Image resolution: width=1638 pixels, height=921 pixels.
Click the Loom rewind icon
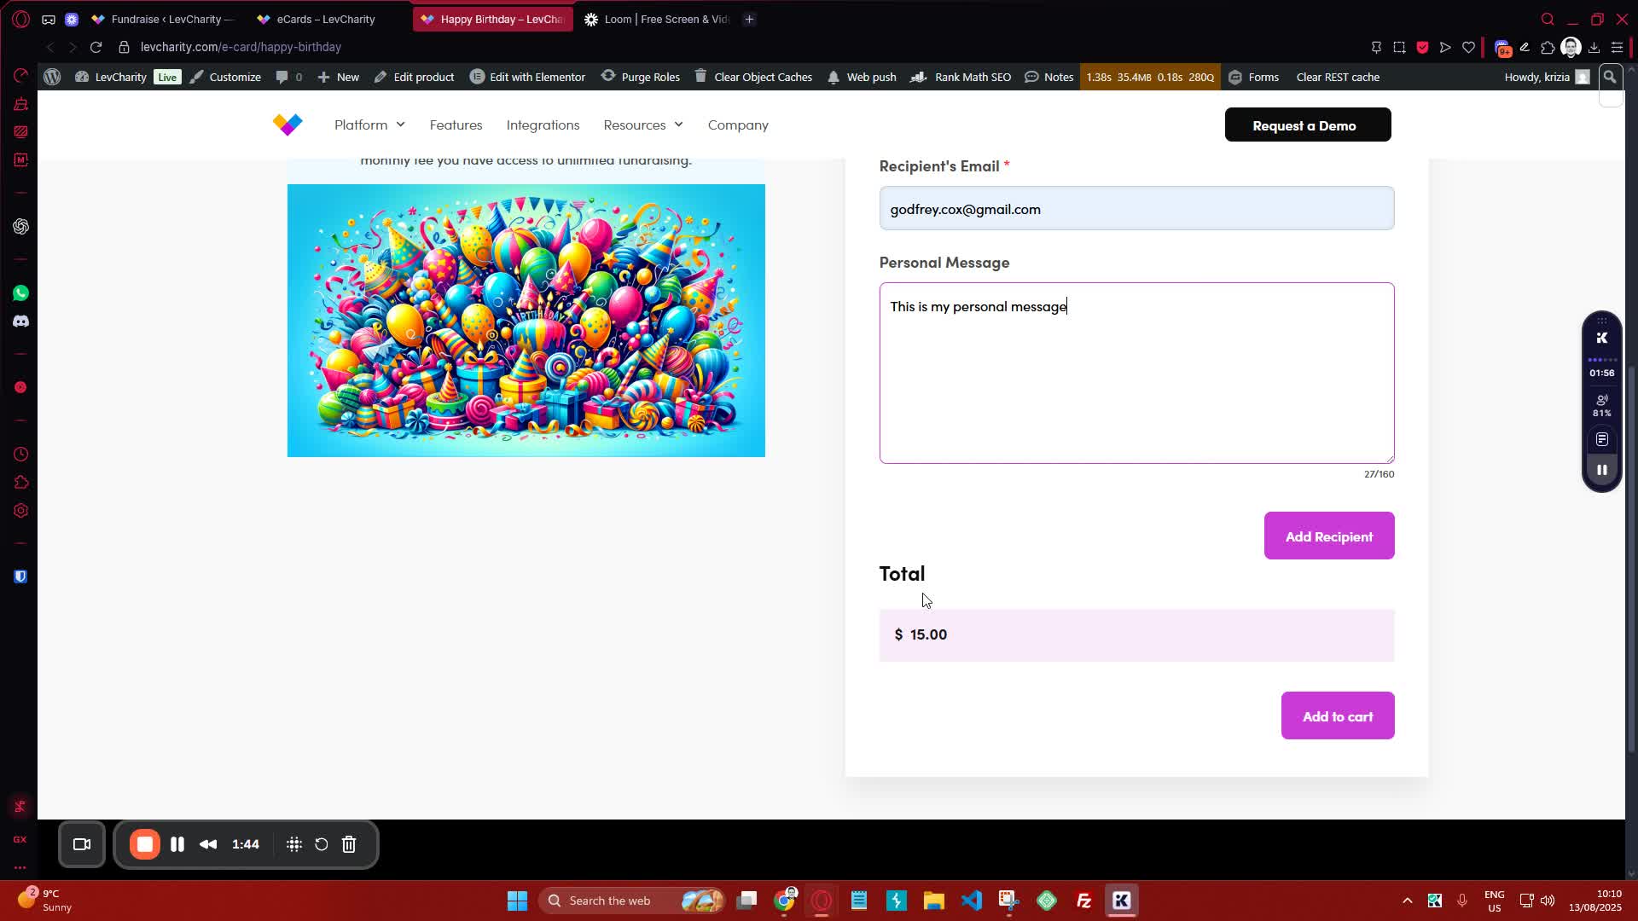point(208,844)
